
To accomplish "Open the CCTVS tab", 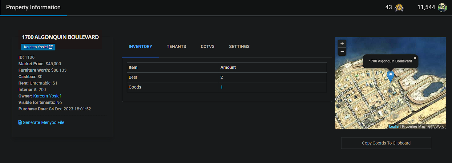I will click(208, 46).
